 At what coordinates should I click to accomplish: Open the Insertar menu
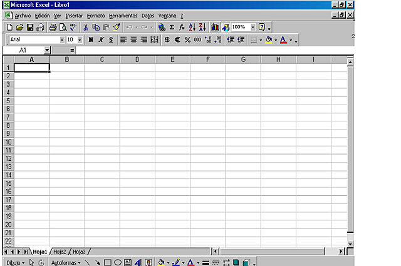[x=74, y=16]
